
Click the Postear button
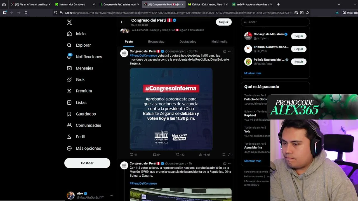click(87, 163)
